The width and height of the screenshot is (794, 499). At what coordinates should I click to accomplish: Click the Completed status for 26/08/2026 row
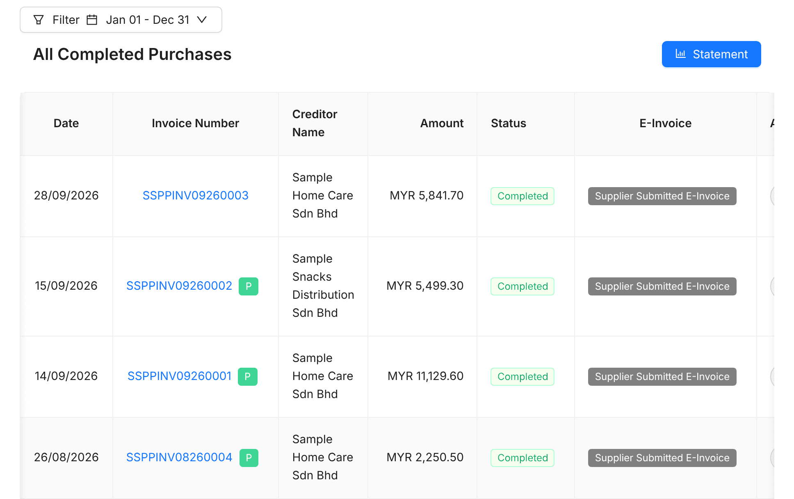522,458
